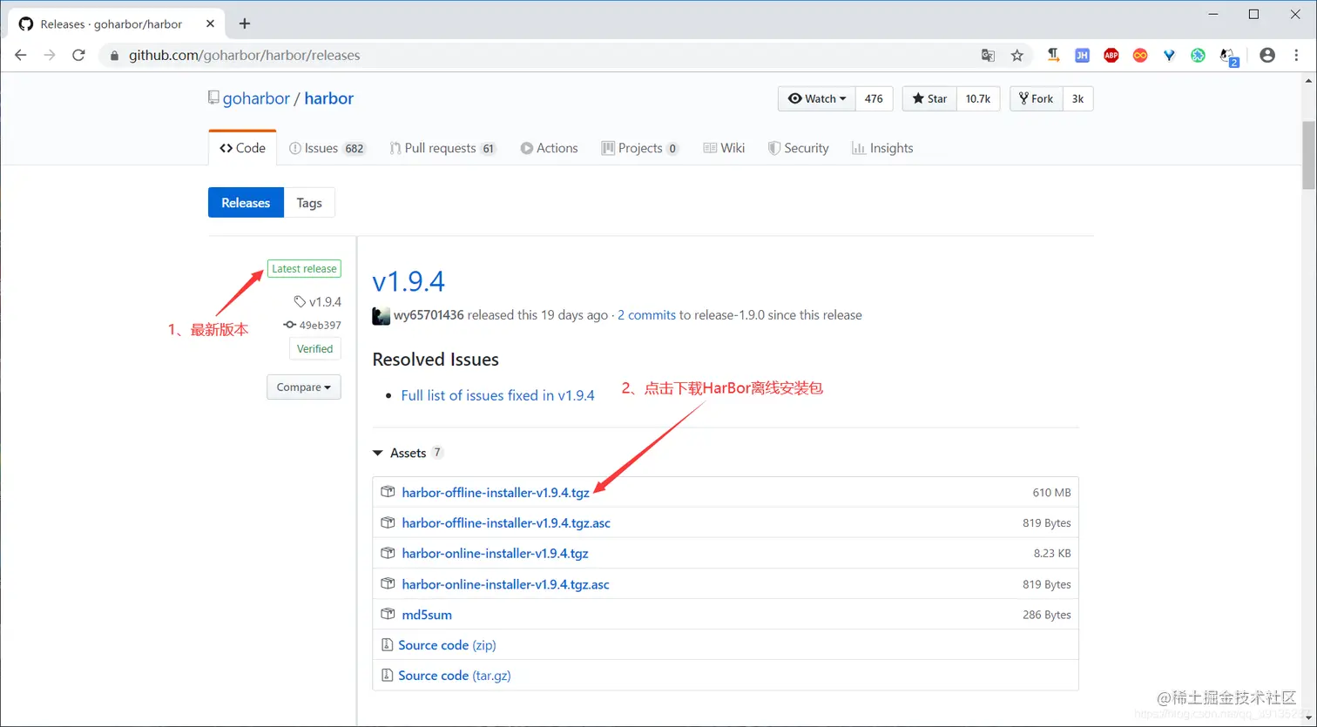Download Source code (zip)
Image resolution: width=1317 pixels, height=727 pixels.
tap(447, 645)
